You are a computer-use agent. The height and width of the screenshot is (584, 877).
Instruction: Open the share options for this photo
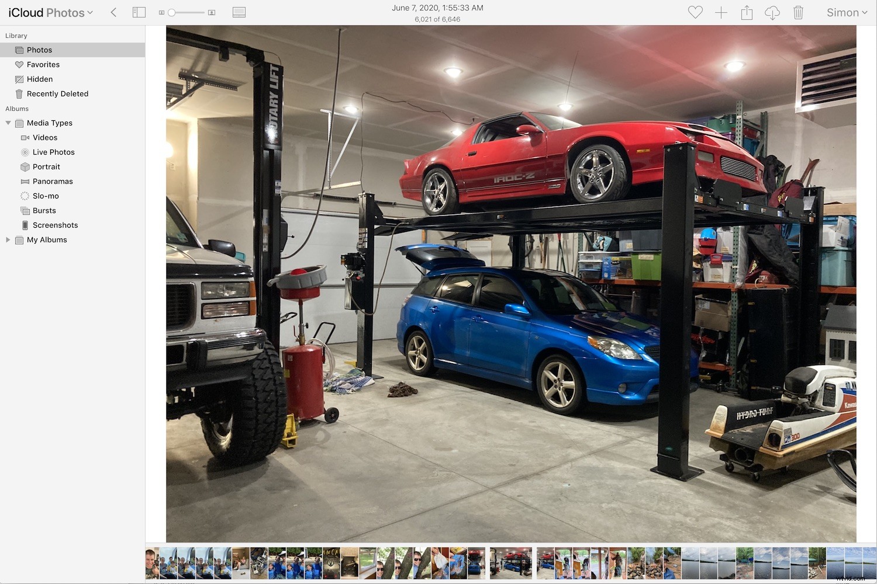click(747, 12)
